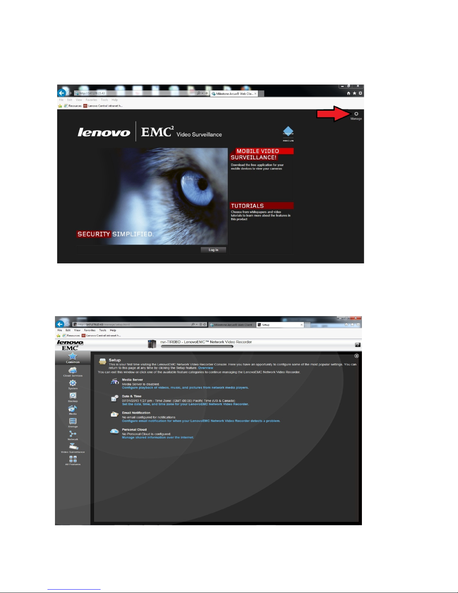Select the Milestone Arcus Web Client tab in the upper browser
Screen dimensions: 458x593
pyautogui.click(x=233, y=94)
